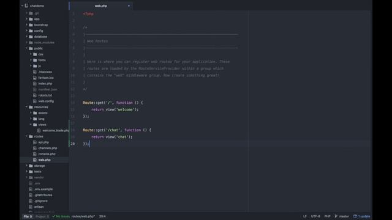Click the chatdemo project root icon
392x220 pixels.
click(26, 5)
